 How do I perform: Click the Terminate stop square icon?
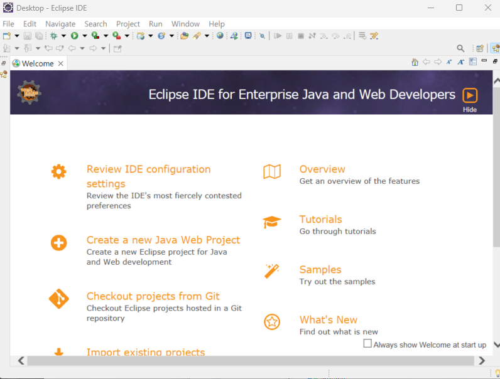(x=301, y=36)
